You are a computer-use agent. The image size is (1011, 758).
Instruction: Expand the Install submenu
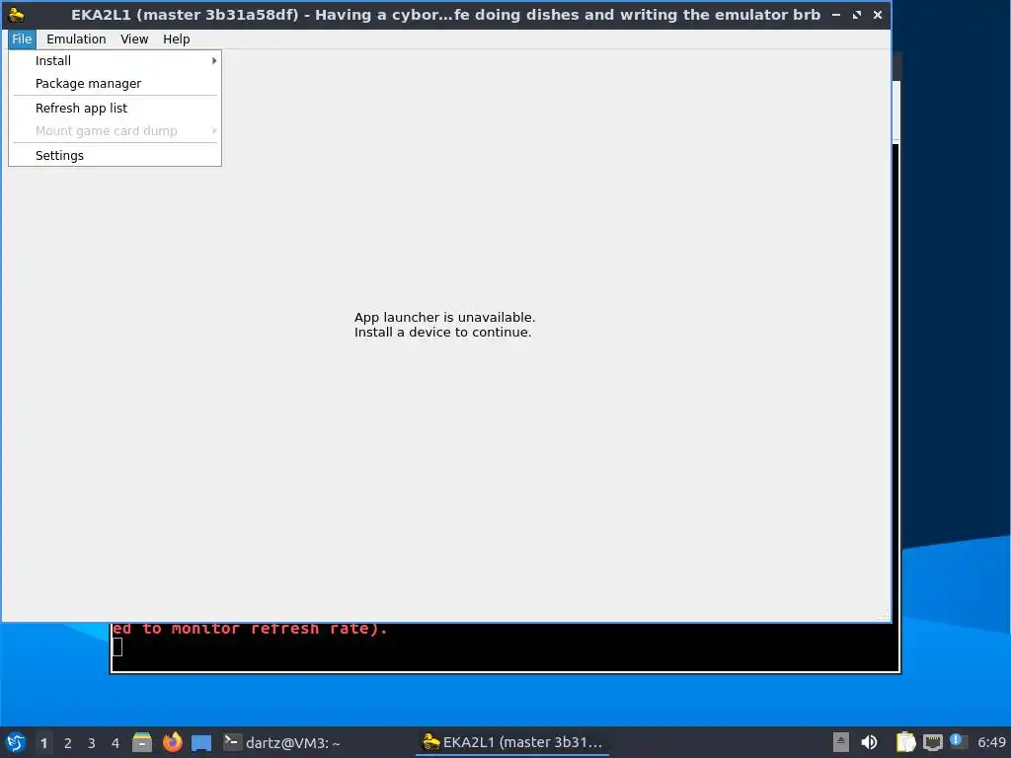click(115, 60)
